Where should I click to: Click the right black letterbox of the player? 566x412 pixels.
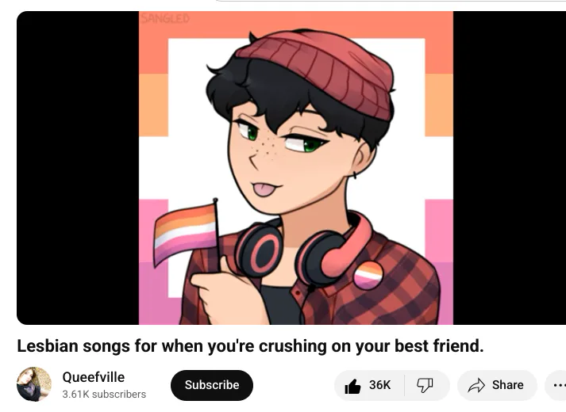click(x=510, y=168)
